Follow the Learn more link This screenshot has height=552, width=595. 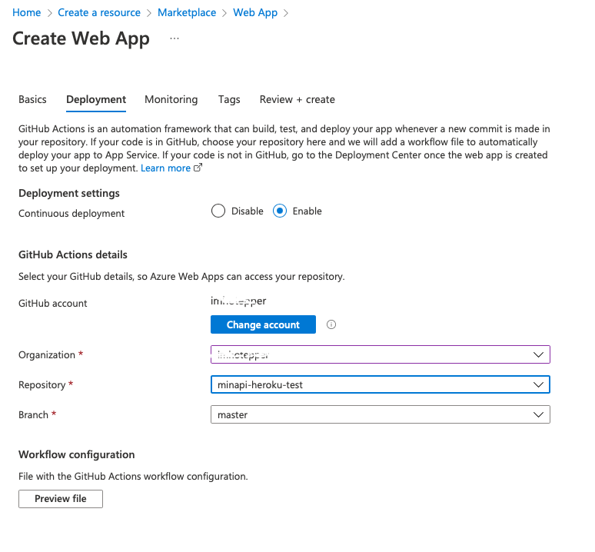(165, 168)
